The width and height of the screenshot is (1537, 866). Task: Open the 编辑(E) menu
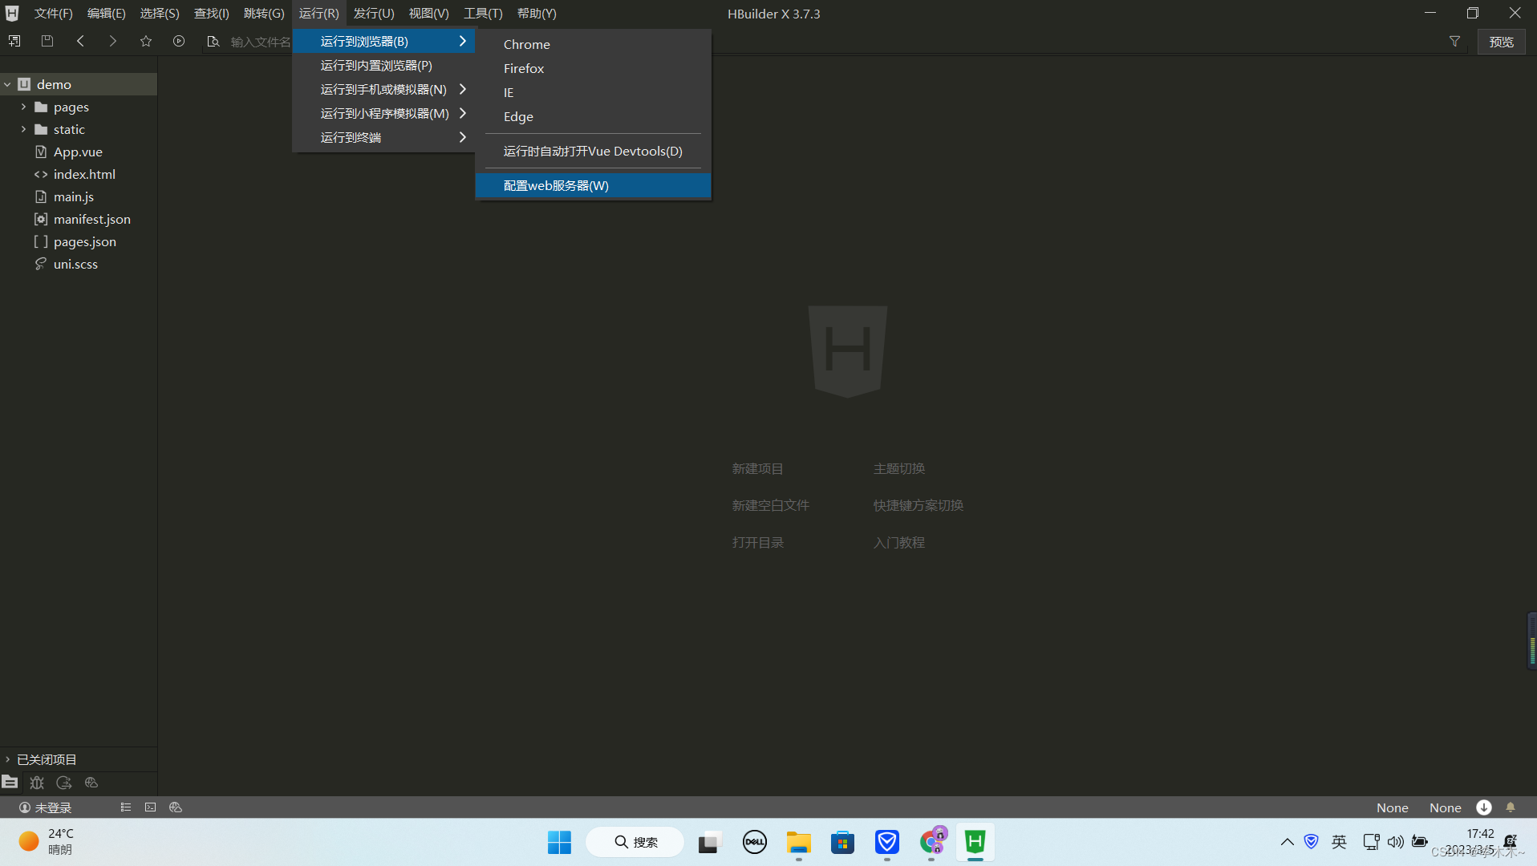pyautogui.click(x=106, y=14)
